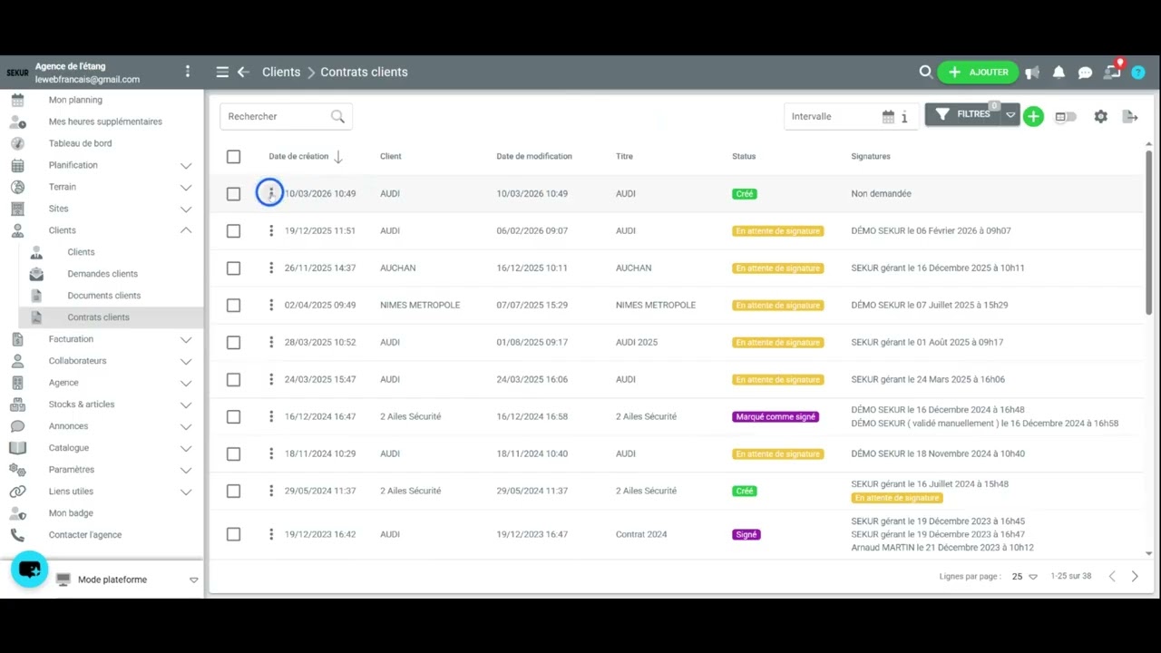Open the megaphone announcements icon
This screenshot has width=1161, height=653.
click(1032, 73)
